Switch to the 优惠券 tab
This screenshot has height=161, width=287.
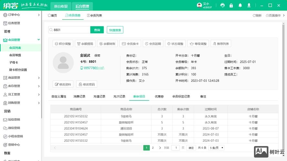pyautogui.click(x=159, y=96)
